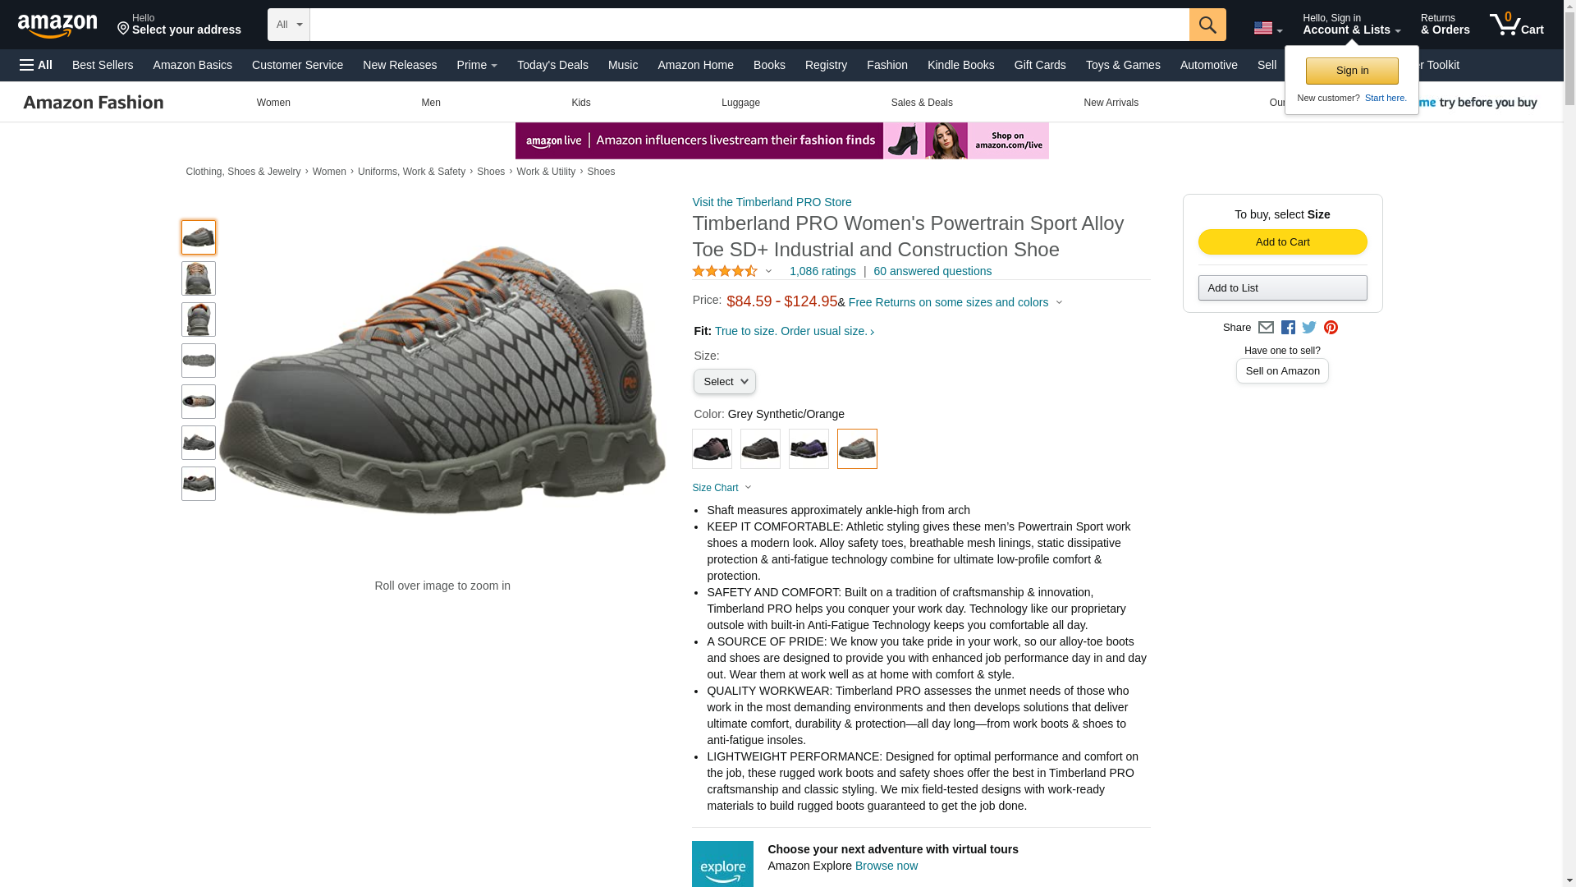The height and width of the screenshot is (887, 1576).
Task: Open the Size Select dropdown
Action: pyautogui.click(x=724, y=382)
